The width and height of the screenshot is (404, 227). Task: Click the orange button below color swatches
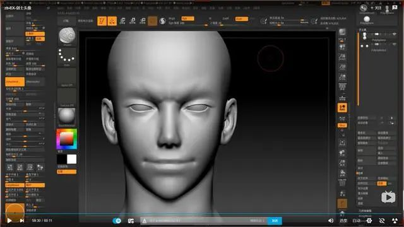(x=67, y=172)
